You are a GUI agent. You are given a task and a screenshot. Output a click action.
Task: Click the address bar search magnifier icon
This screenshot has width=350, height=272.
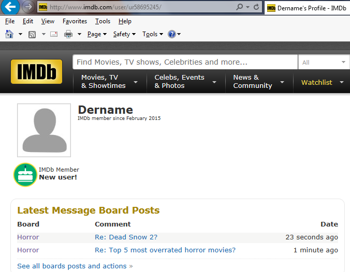coord(239,7)
